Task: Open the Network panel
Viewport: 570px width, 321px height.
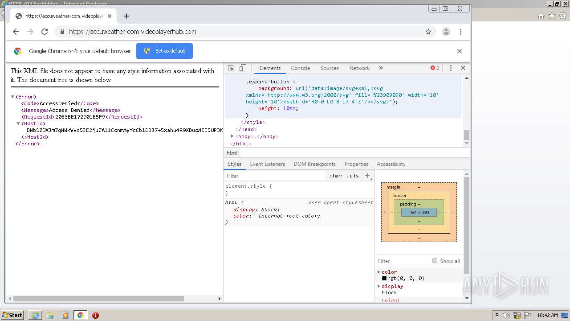Action: pyautogui.click(x=359, y=68)
